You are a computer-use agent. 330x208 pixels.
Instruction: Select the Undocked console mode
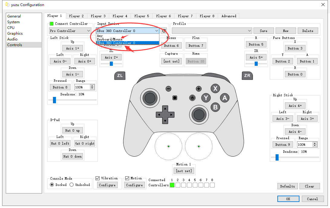[x=72, y=185]
